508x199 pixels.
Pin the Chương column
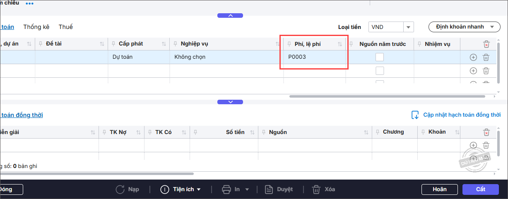pyautogui.click(x=377, y=132)
